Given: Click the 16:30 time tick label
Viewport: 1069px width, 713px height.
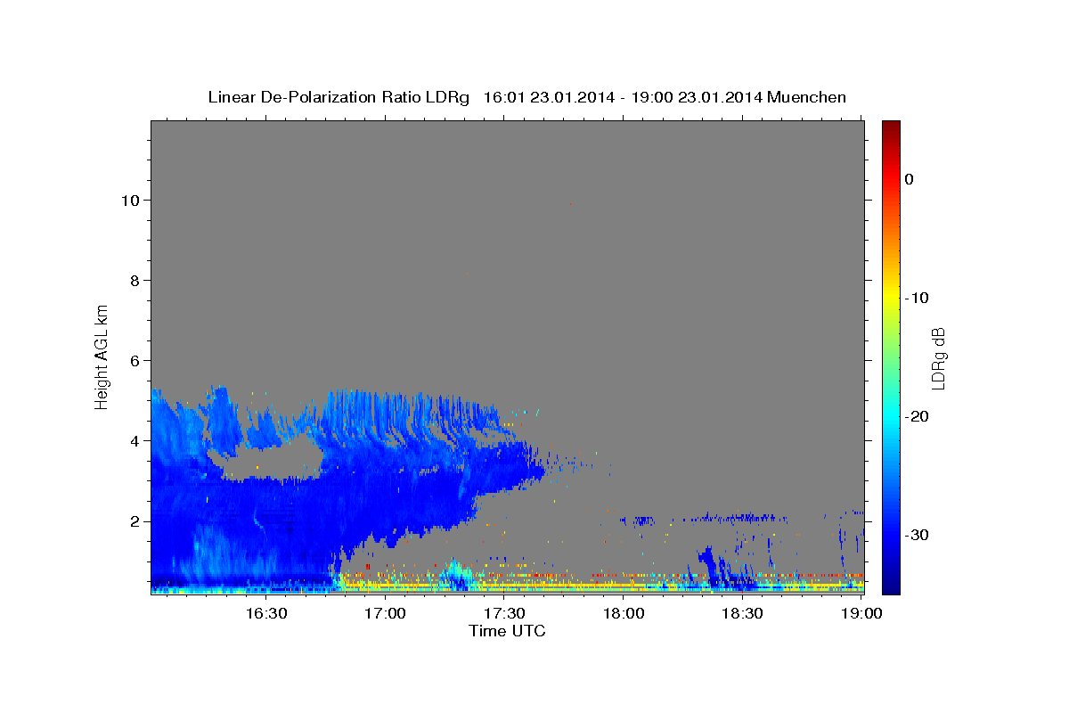Looking at the screenshot, I should [x=266, y=613].
